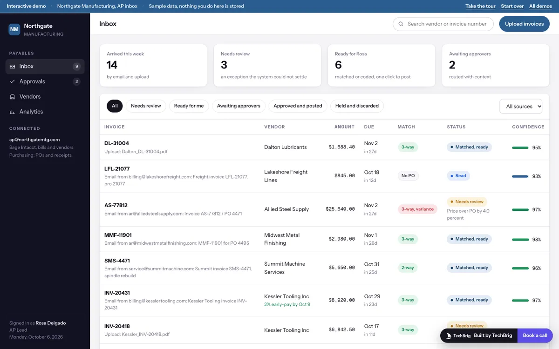Open the Ready for Rosa card
Viewport: 559px width, 349px height.
(382, 65)
